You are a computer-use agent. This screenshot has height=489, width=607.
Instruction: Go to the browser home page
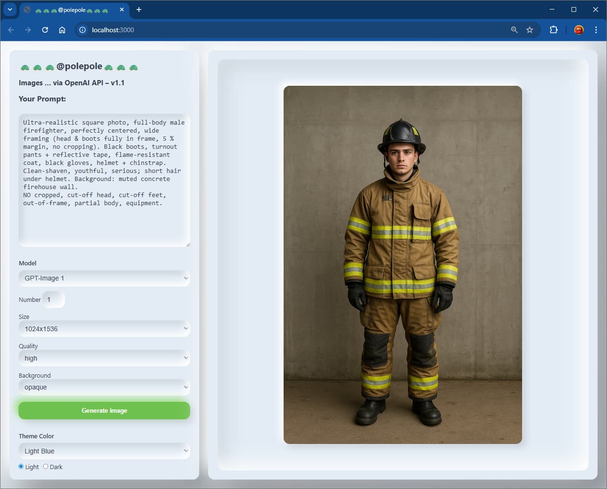(x=62, y=30)
